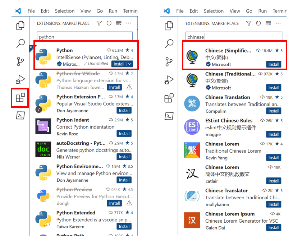Screen dimensions: 302x241
Task: Open File menu in left window
Action: pyautogui.click(x=31, y=11)
